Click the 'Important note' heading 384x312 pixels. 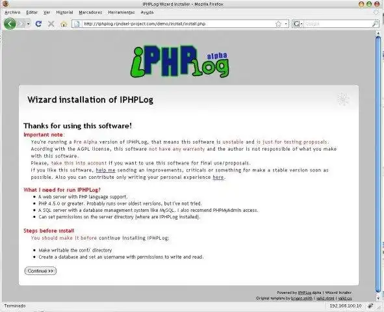click(44, 135)
